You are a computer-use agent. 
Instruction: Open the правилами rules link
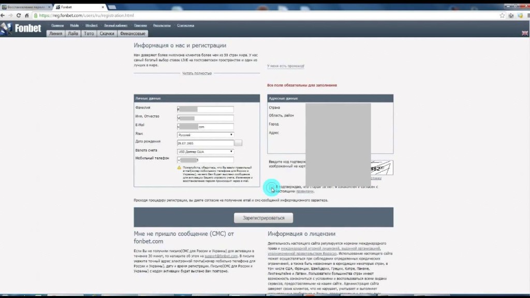tap(304, 191)
